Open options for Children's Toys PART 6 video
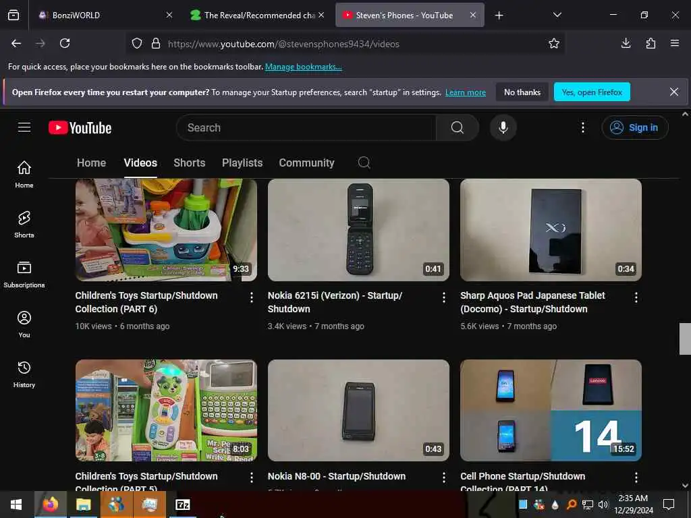The image size is (691, 518). pyautogui.click(x=251, y=297)
